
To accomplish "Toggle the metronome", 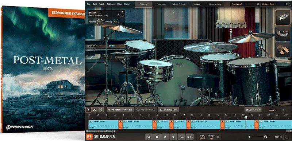I will 181,137.
